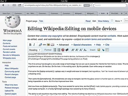Insert table icon in toolbar

pos(107,50)
